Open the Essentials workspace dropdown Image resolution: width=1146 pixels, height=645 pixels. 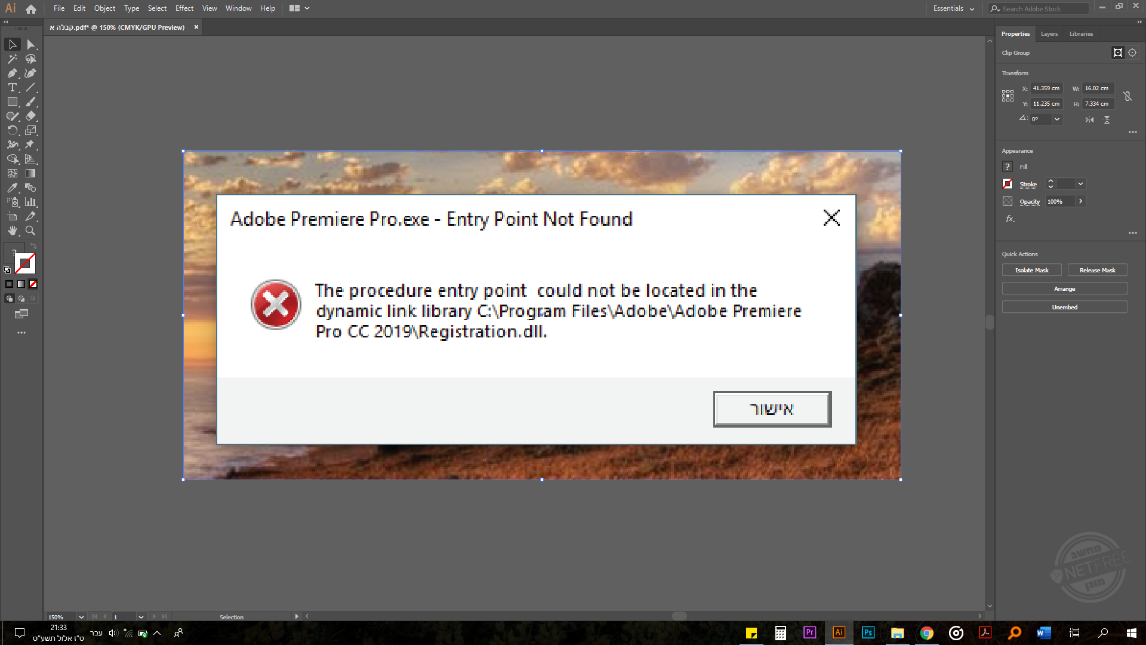(x=954, y=8)
